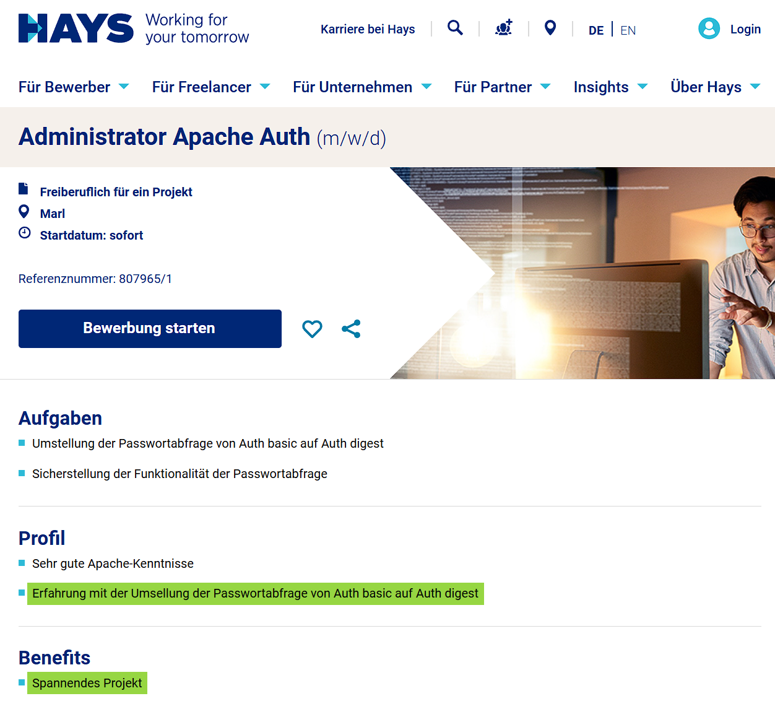Image resolution: width=775 pixels, height=709 pixels.
Task: Click Sicherstellung der Funktionalität bullet
Action: (180, 474)
